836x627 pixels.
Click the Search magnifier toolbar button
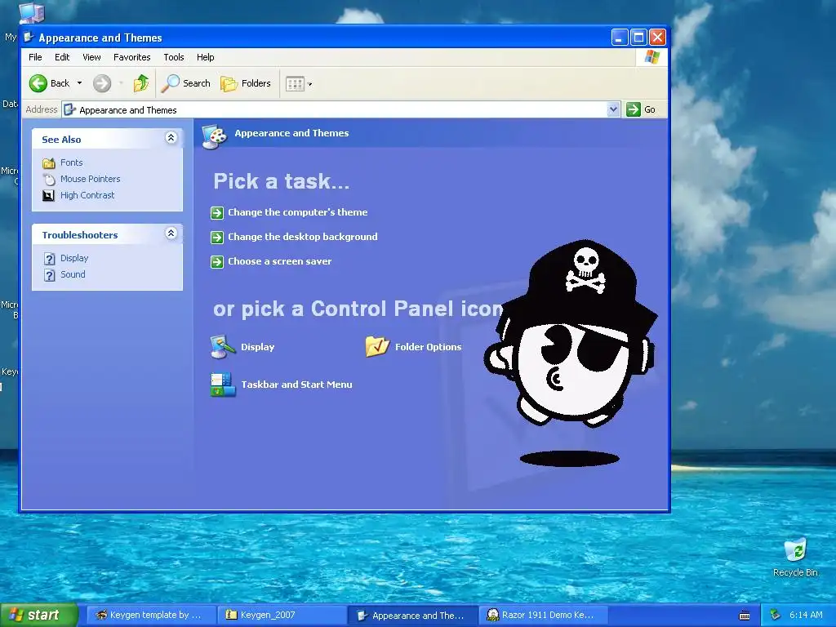(186, 83)
